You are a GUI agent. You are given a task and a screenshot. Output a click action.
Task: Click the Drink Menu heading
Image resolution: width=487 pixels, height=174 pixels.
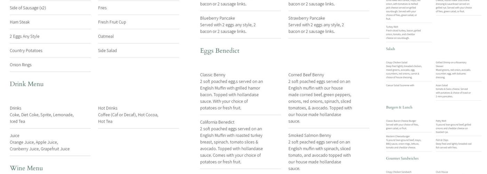tap(27, 84)
